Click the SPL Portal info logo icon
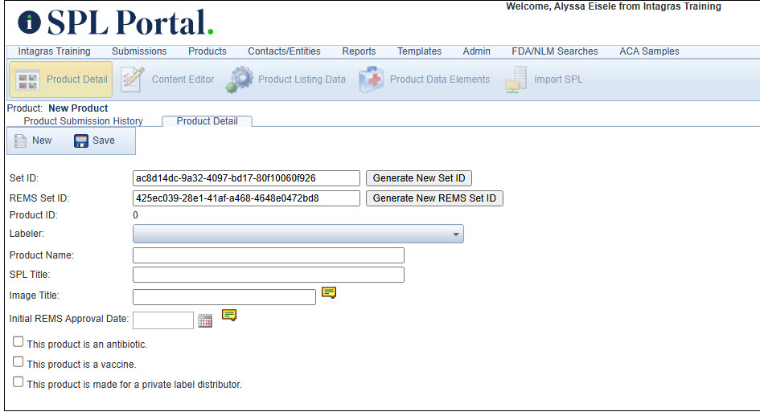The image size is (760, 420). pos(29,22)
